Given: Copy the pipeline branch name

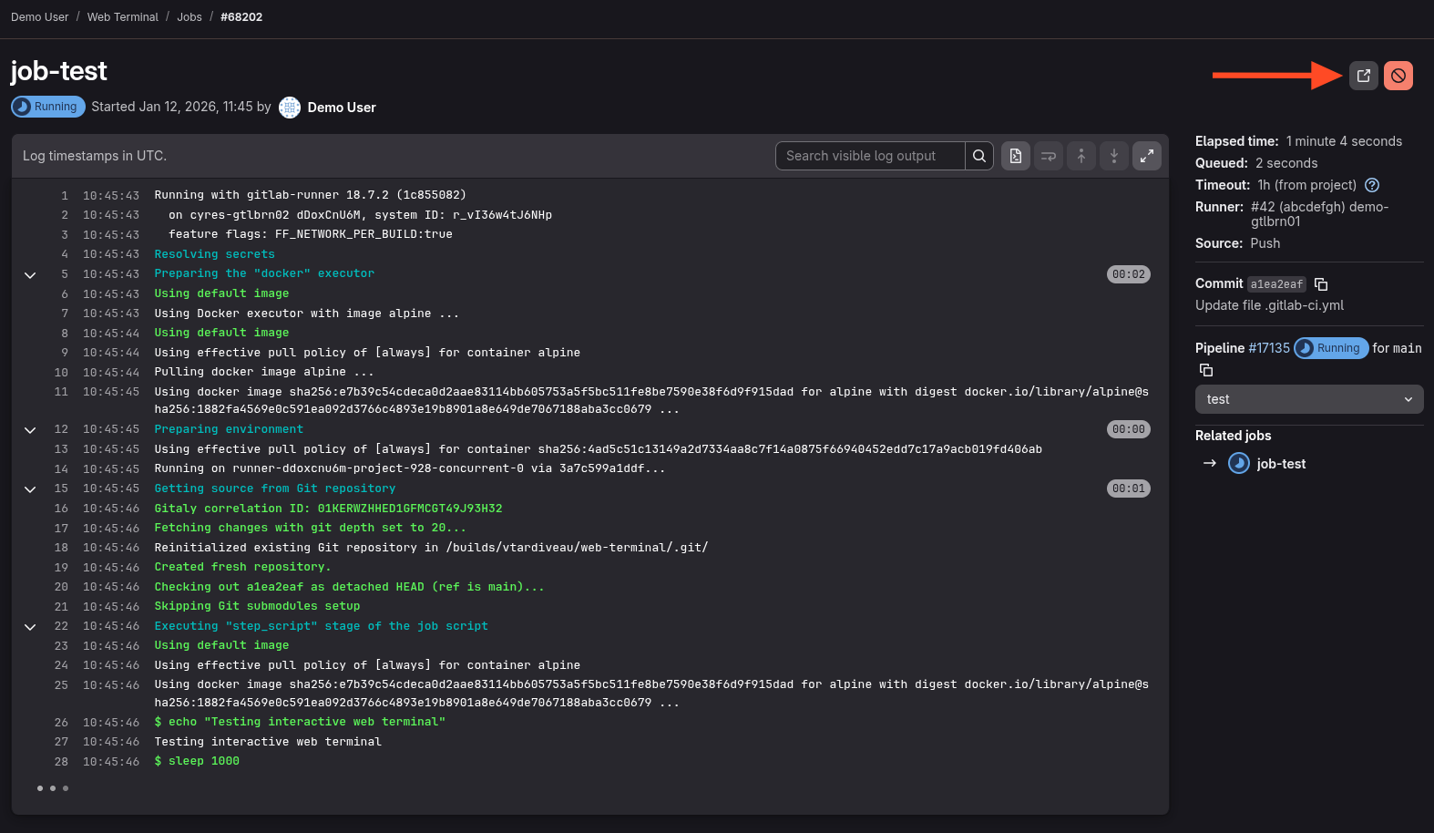Looking at the screenshot, I should pyautogui.click(x=1206, y=370).
